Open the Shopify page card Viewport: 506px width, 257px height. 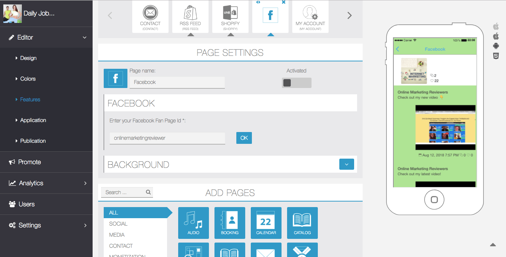tap(230, 17)
